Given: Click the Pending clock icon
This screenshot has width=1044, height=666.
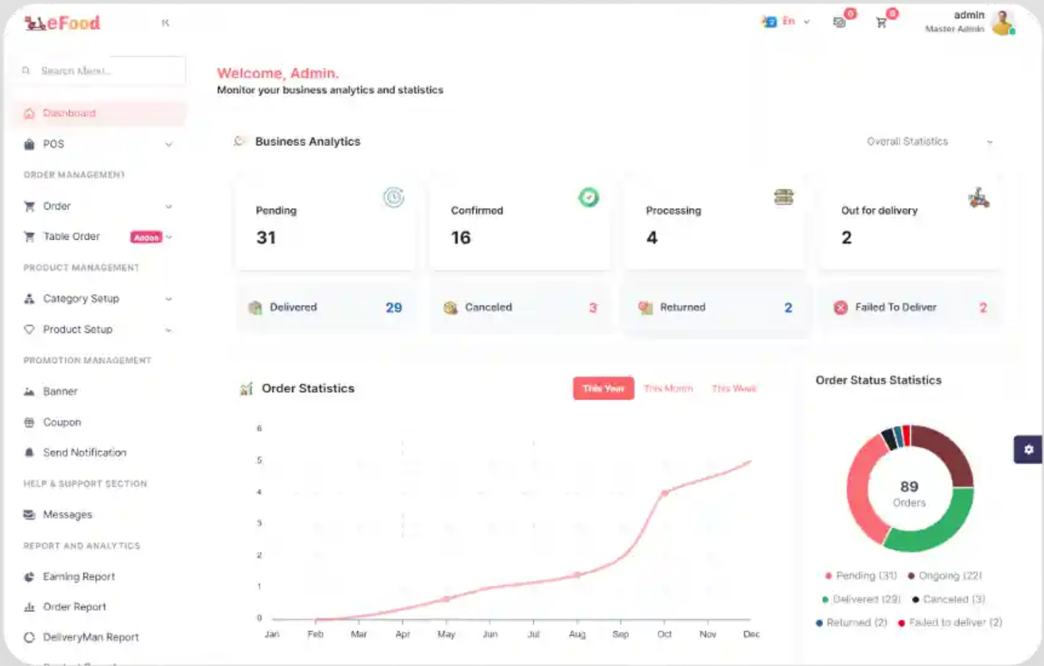Looking at the screenshot, I should click(x=394, y=197).
